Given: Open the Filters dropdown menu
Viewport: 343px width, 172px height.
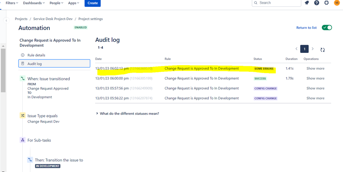Looking at the screenshot, I should (x=12, y=3).
